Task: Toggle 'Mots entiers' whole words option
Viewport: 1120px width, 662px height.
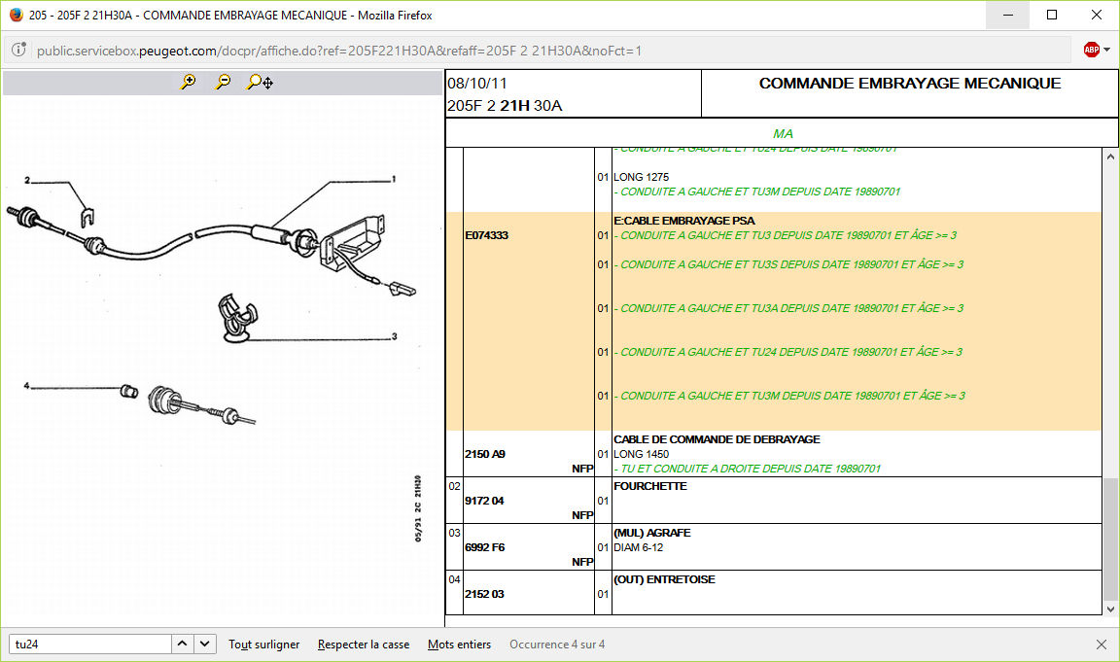Action: (459, 645)
